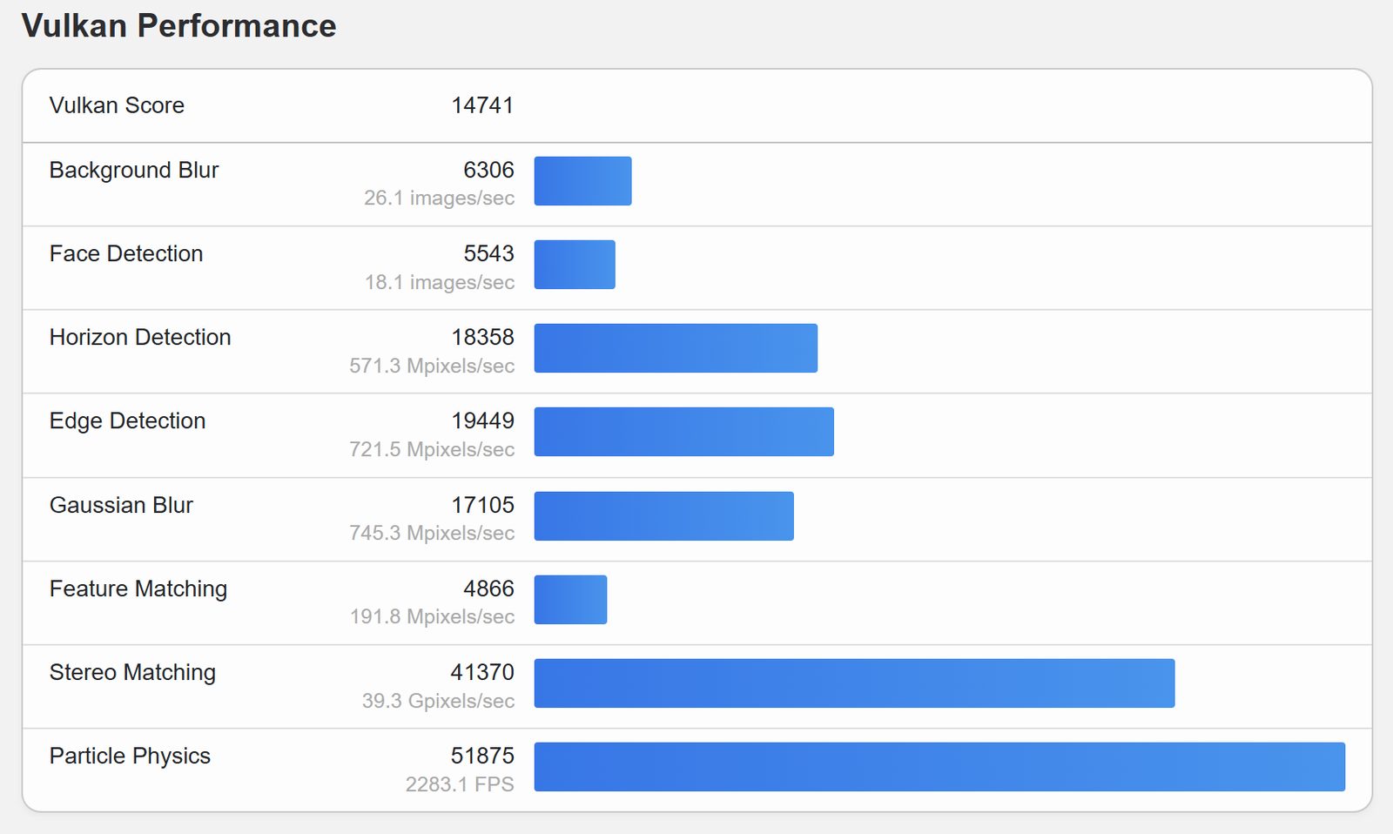
Task: Click the Stereo Matching score 41370
Action: pyautogui.click(x=482, y=672)
